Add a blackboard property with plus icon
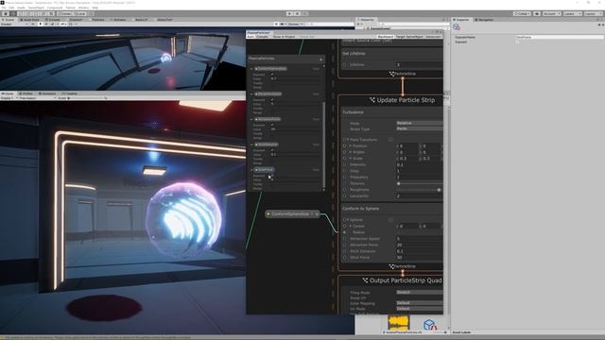Viewport: 605px width, 340px height. (320, 59)
